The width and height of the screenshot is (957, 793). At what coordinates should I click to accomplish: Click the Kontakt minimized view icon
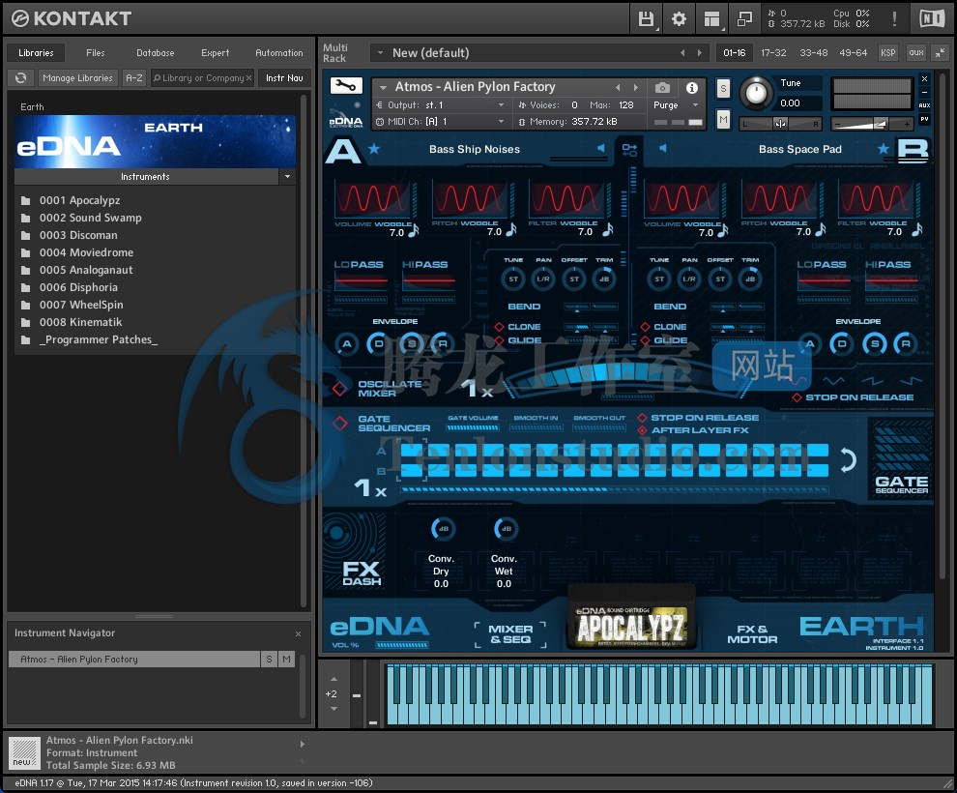click(x=744, y=19)
